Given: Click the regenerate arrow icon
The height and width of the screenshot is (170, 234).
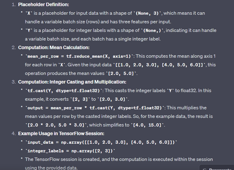Looking at the screenshot, I should pos(205,169).
